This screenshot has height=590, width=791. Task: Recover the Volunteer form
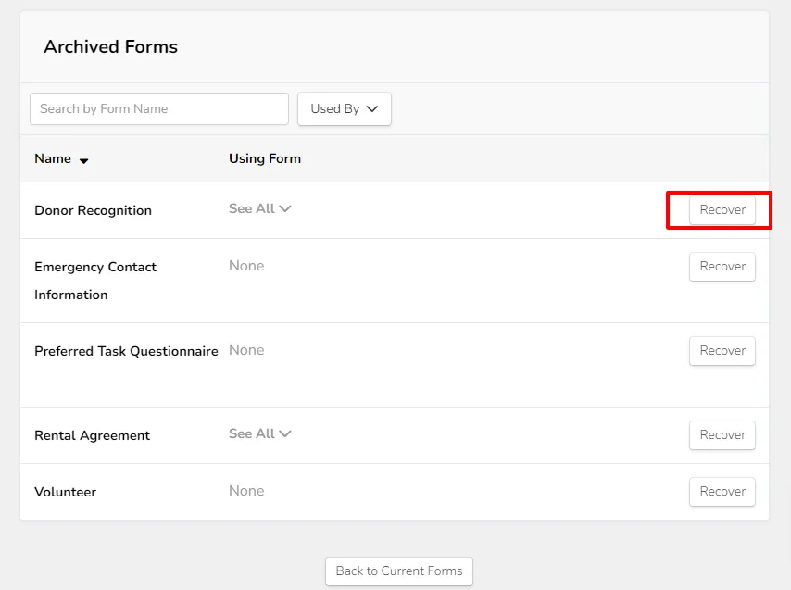(722, 491)
